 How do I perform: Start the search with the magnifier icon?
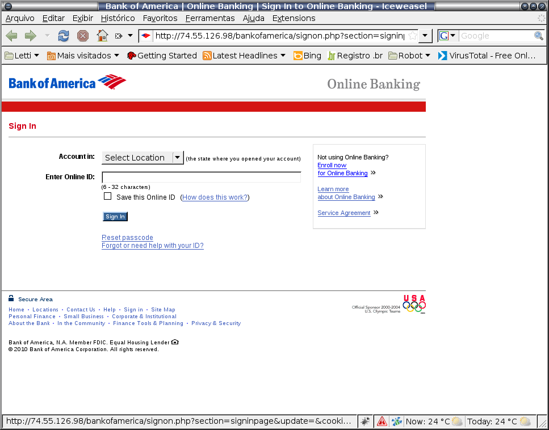pos(538,36)
